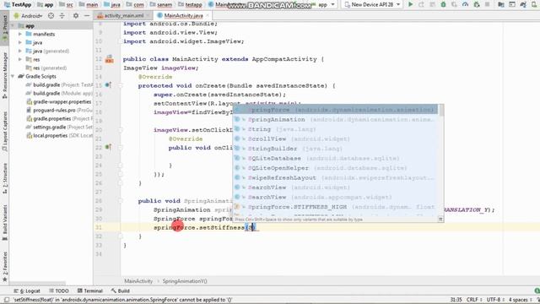Click the override gutter icon on line 15

click(108, 84)
